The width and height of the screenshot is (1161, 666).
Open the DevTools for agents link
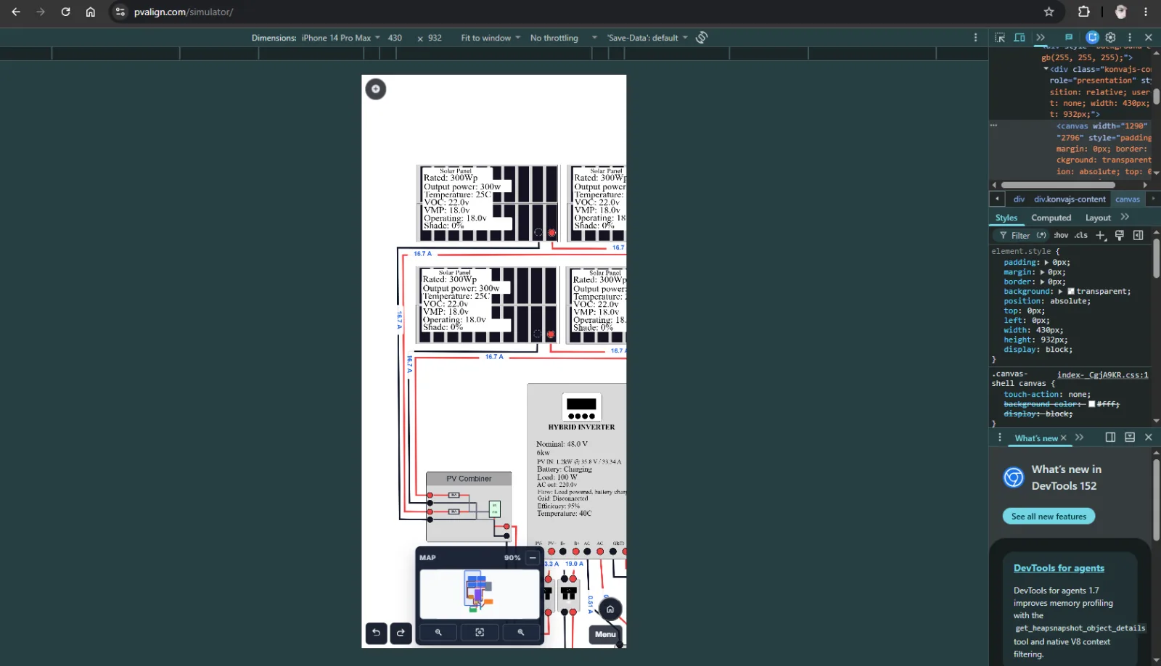(x=1059, y=568)
